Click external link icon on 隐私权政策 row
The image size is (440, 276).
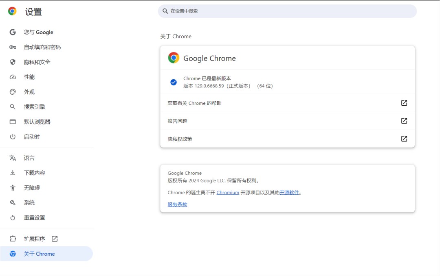click(x=404, y=139)
